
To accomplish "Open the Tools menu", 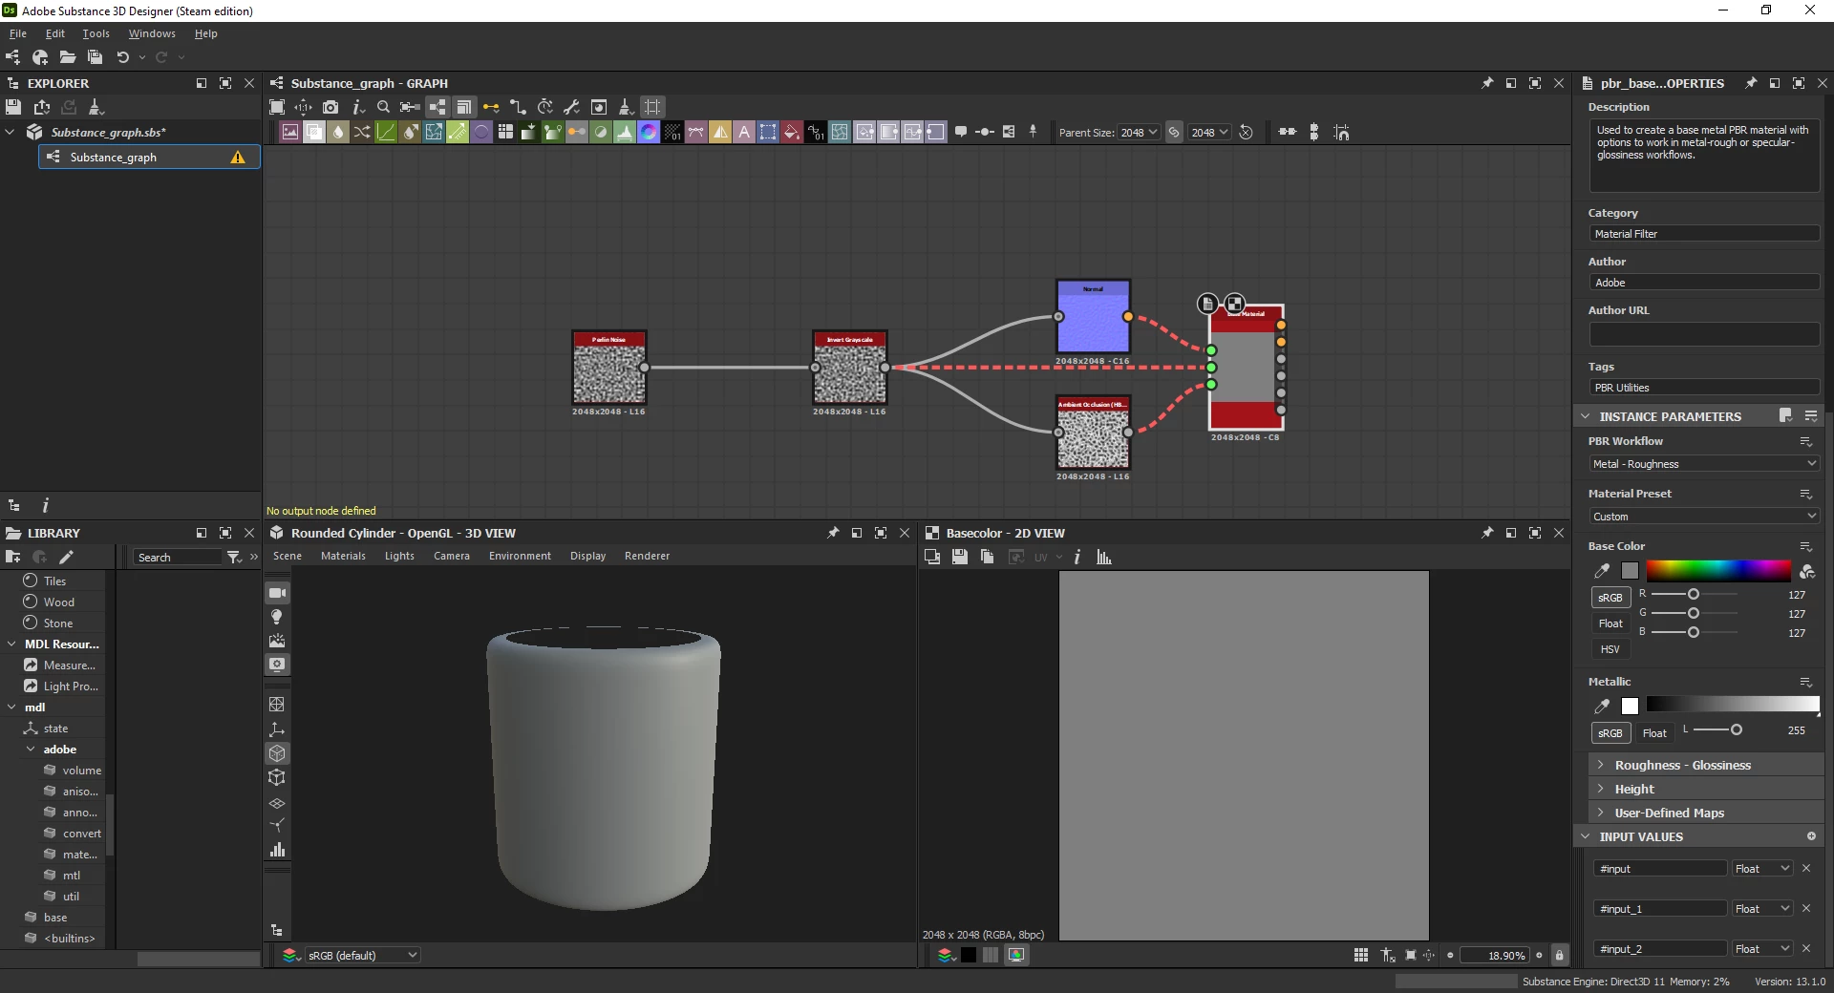I will point(96,33).
